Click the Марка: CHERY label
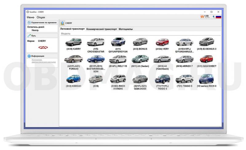 pyautogui.click(x=37, y=41)
